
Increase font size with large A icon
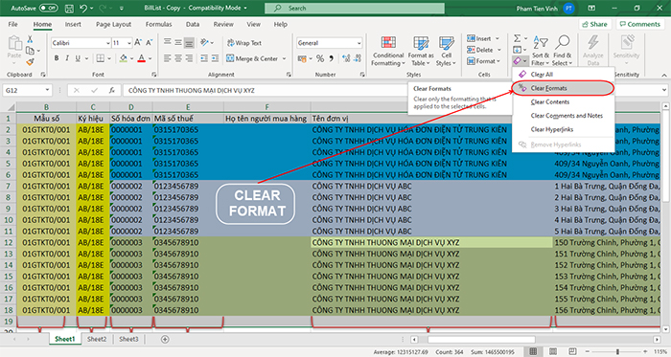tap(138, 42)
